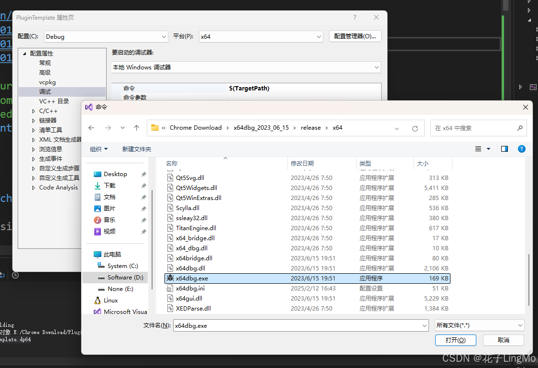Open 平台 x64 dropdown in property page
This screenshot has width=538, height=368.
pyautogui.click(x=261, y=37)
